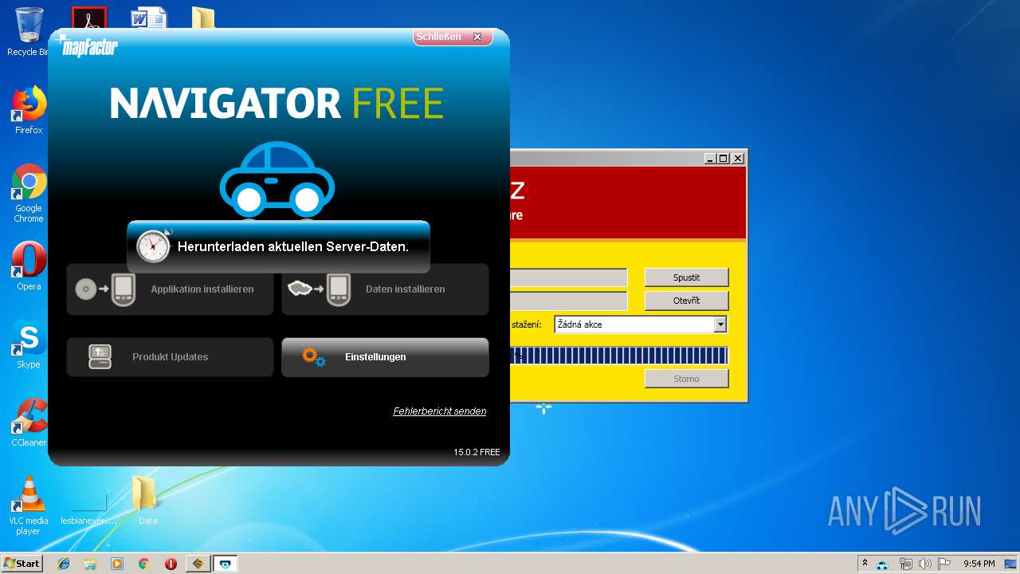This screenshot has width=1020, height=574.
Task: Click the blue car logo
Action: [x=277, y=180]
